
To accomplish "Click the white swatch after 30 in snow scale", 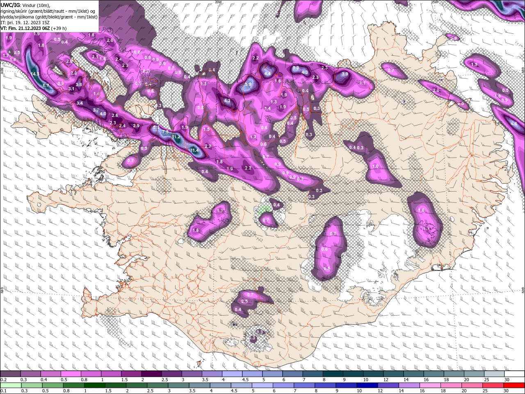I will (514, 373).
